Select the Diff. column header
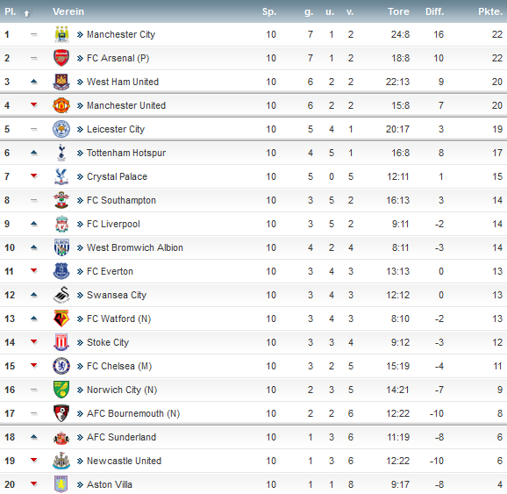The image size is (507, 494). (434, 11)
